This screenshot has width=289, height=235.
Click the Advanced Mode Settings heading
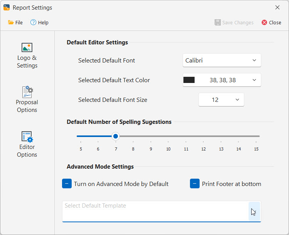[x=100, y=167]
